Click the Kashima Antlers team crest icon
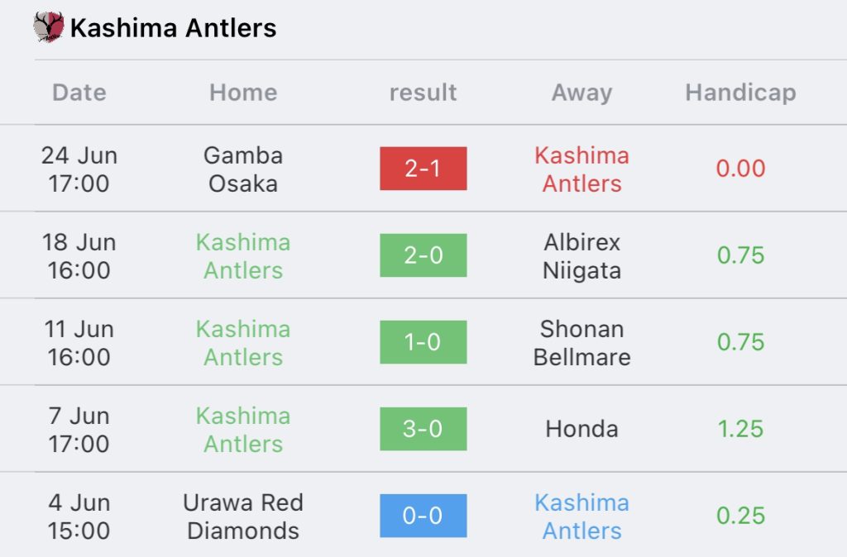 pyautogui.click(x=49, y=27)
